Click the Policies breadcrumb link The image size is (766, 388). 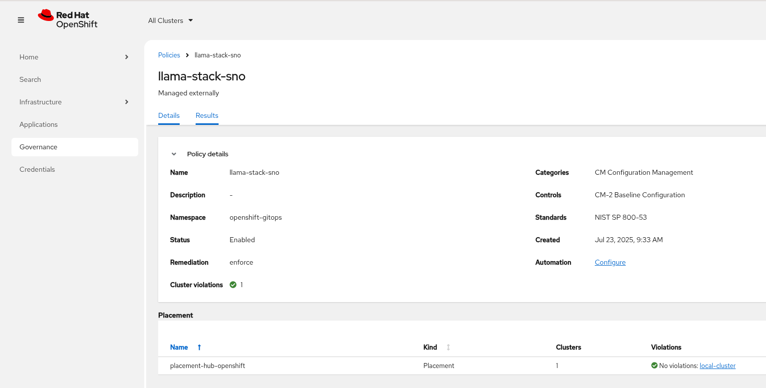tap(169, 55)
